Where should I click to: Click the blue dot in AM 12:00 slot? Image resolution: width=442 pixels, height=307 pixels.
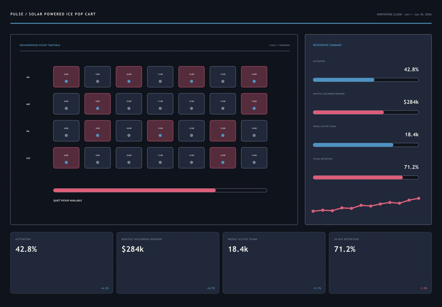(192, 81)
